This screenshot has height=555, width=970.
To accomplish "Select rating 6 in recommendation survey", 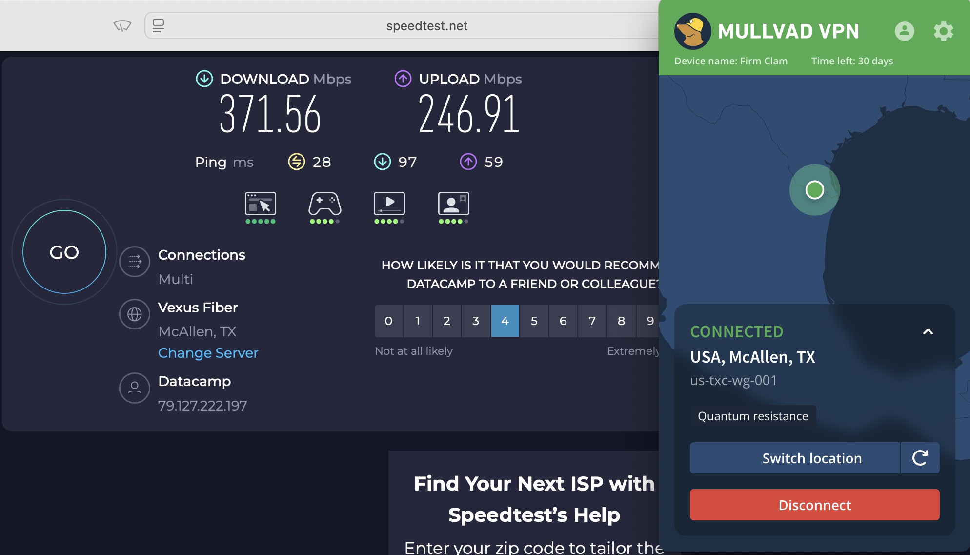I will click(x=563, y=321).
